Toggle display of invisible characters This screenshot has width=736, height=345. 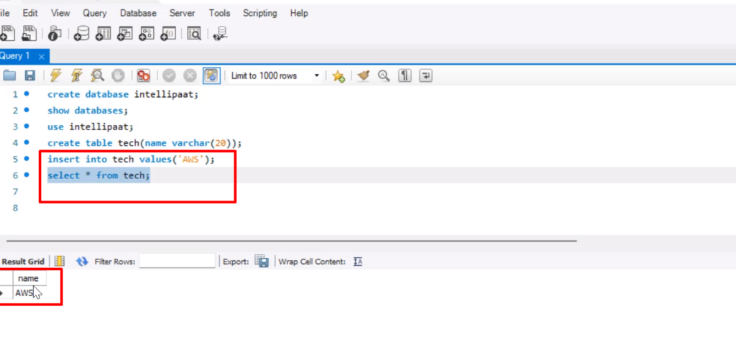click(x=405, y=75)
